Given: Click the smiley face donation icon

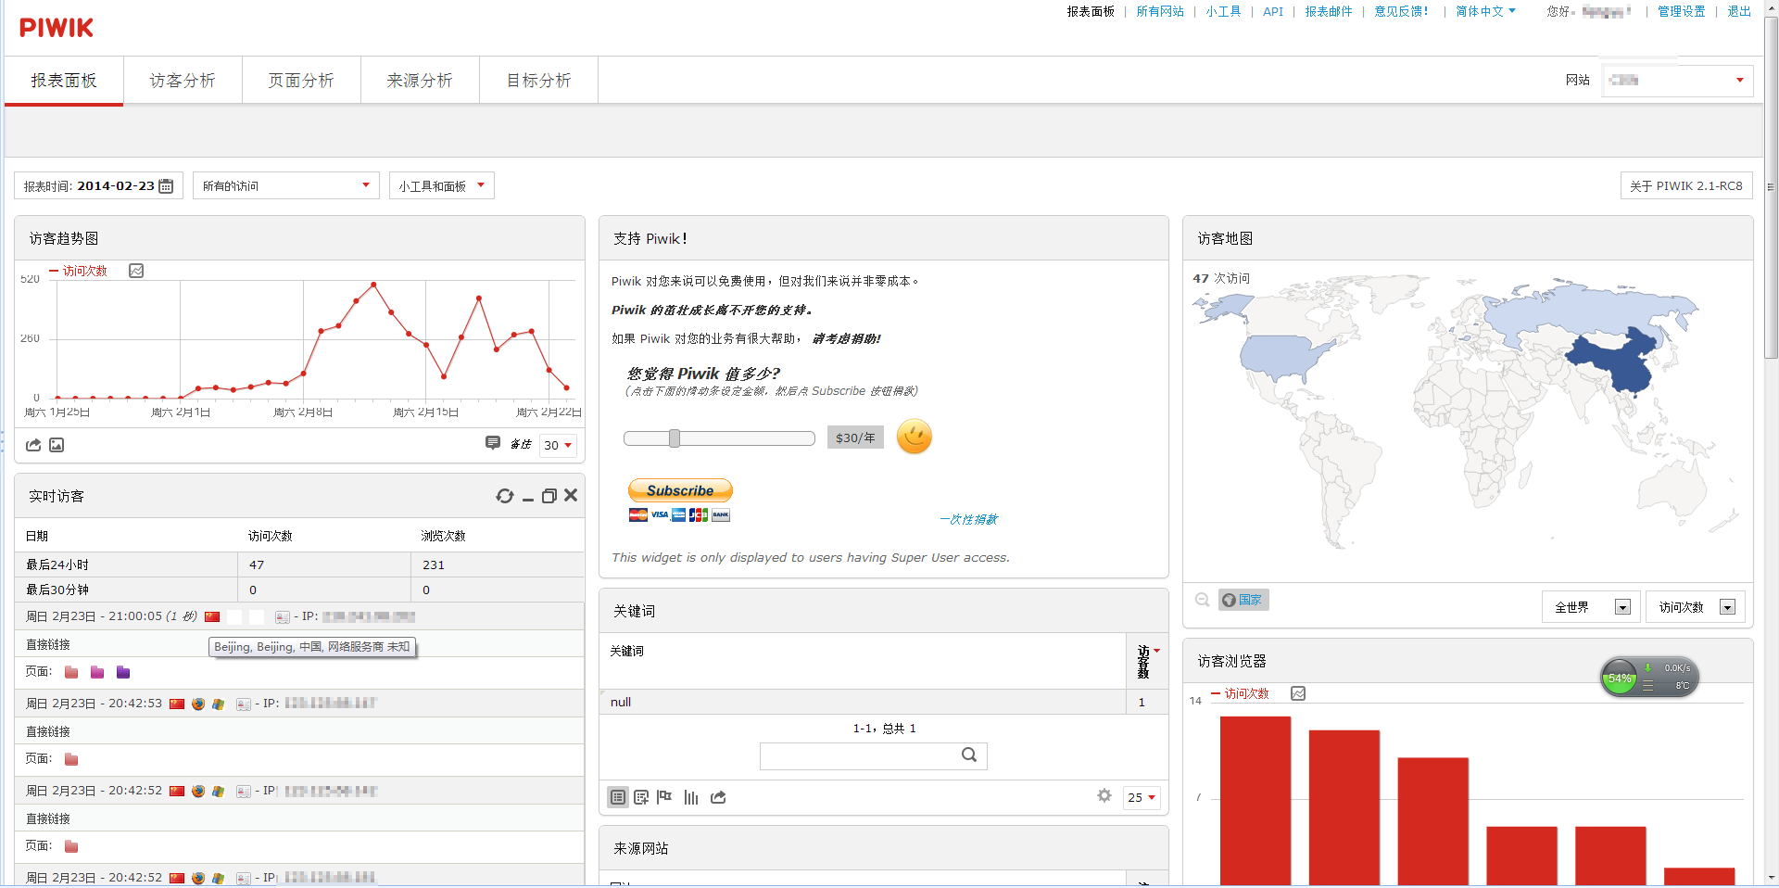Looking at the screenshot, I should pos(914,437).
